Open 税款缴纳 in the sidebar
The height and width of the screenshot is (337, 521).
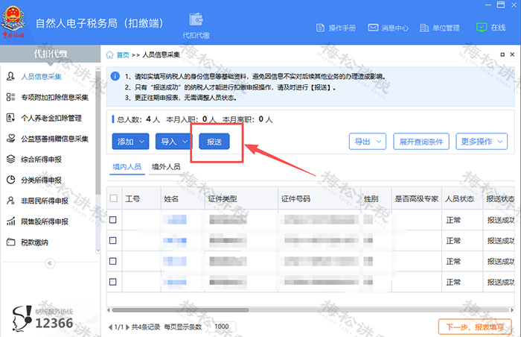tap(35, 242)
